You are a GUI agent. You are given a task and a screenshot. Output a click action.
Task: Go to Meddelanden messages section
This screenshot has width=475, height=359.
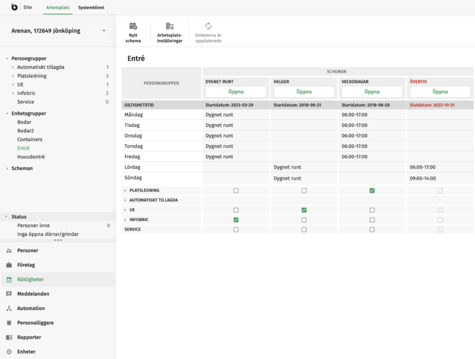tap(33, 294)
